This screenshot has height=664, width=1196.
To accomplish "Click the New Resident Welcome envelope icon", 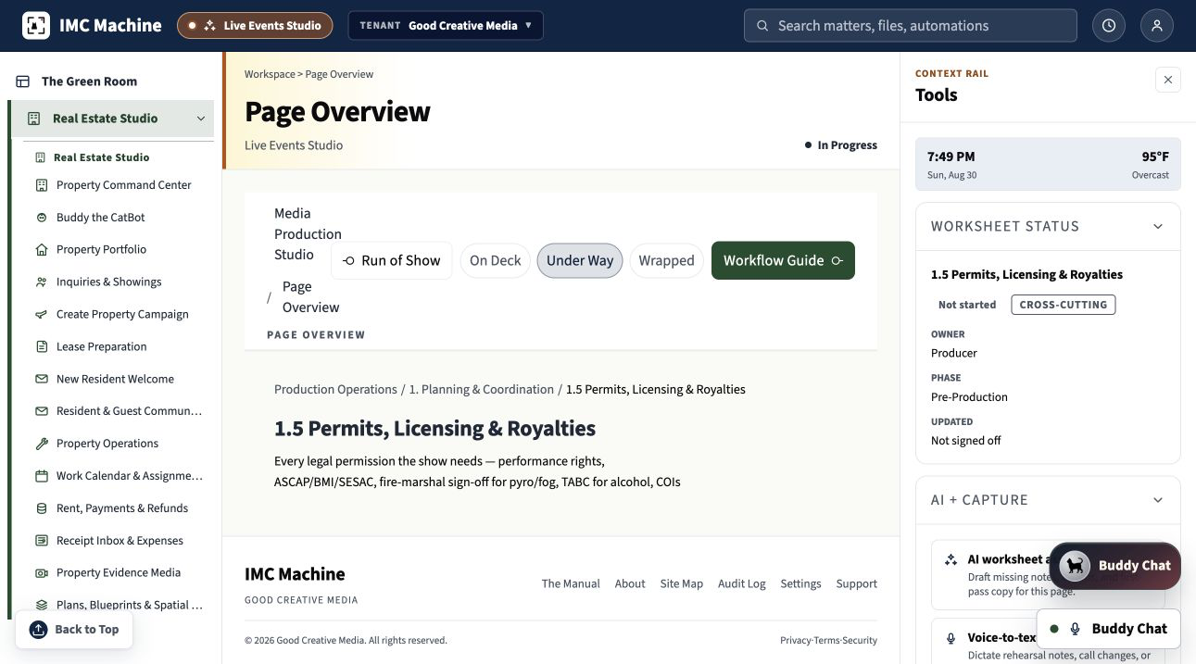I will 42,380.
